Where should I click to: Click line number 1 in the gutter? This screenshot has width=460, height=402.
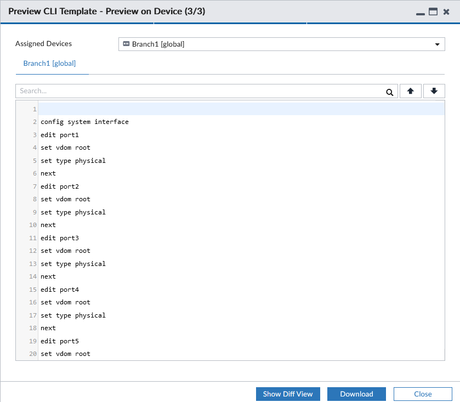(35, 109)
